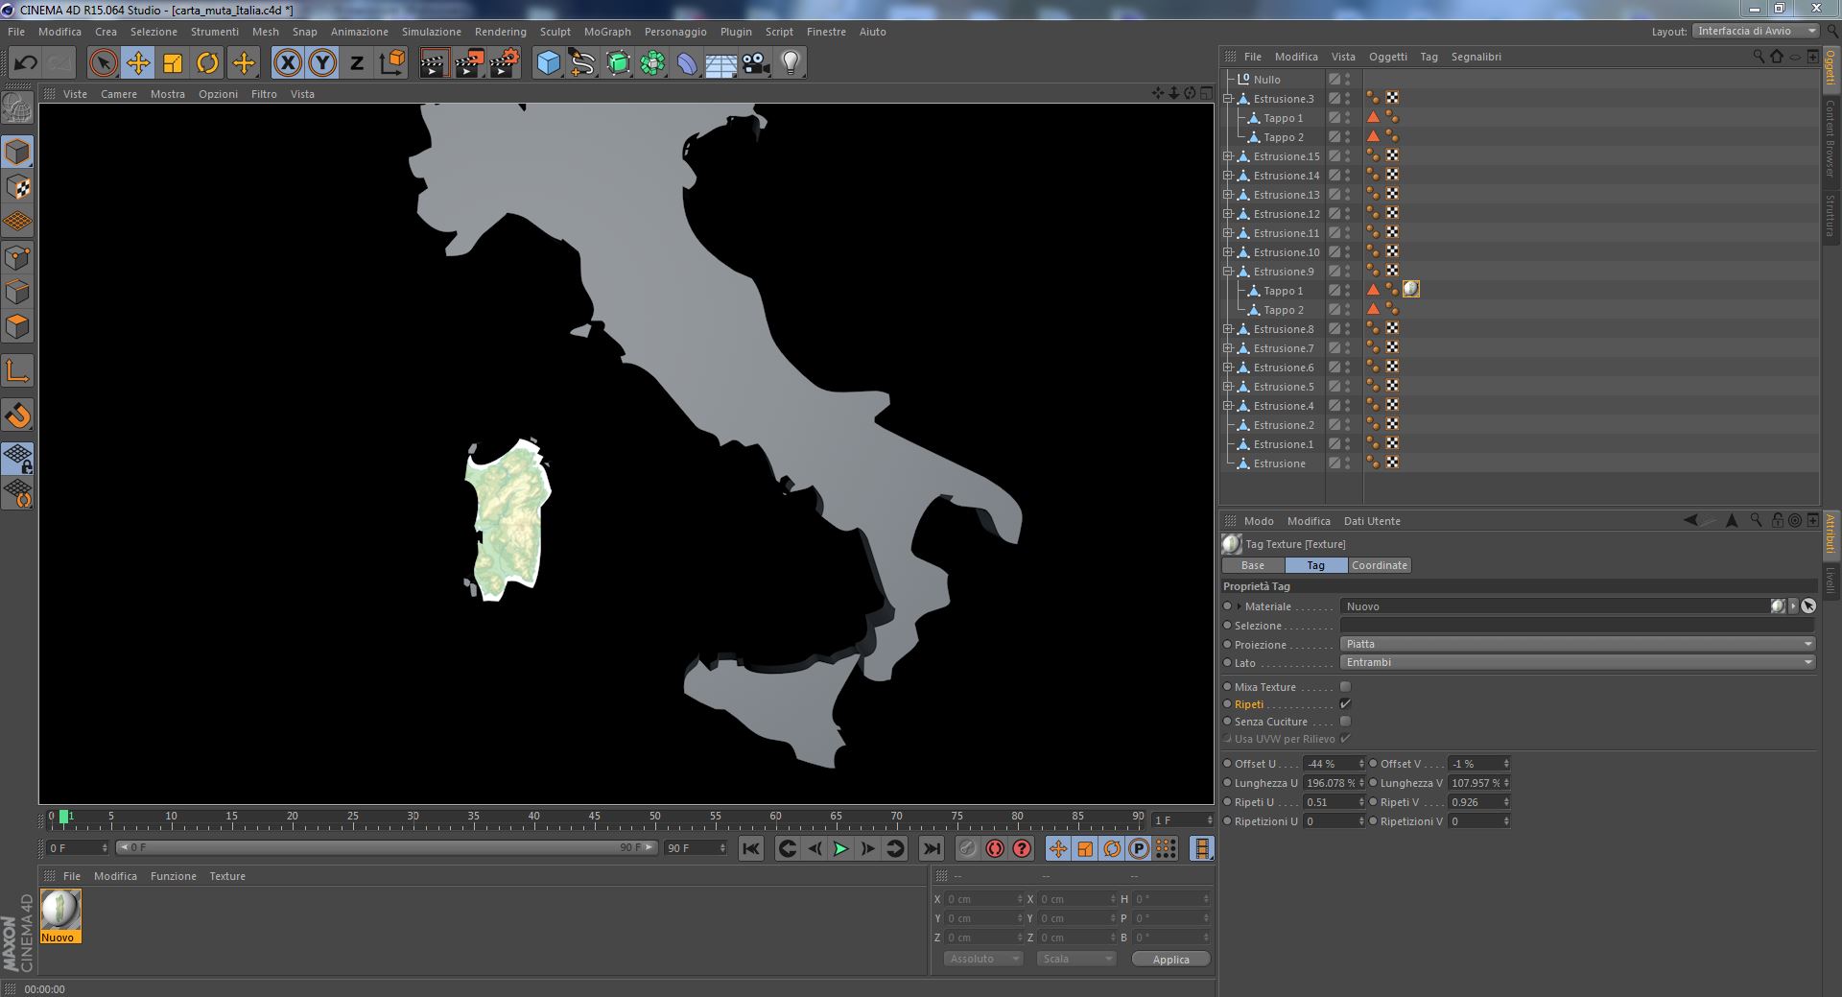The height and width of the screenshot is (997, 1842).
Task: Expand the Estrusione.15 tree item
Action: (x=1228, y=156)
